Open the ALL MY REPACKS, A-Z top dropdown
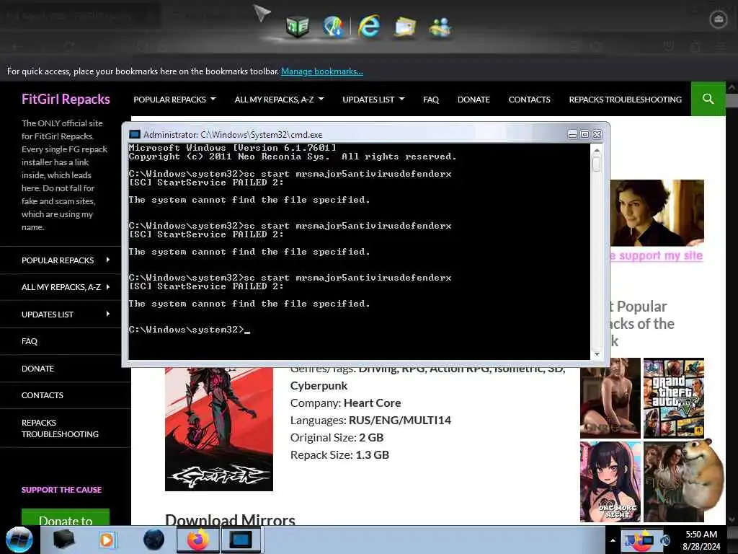 pos(279,100)
